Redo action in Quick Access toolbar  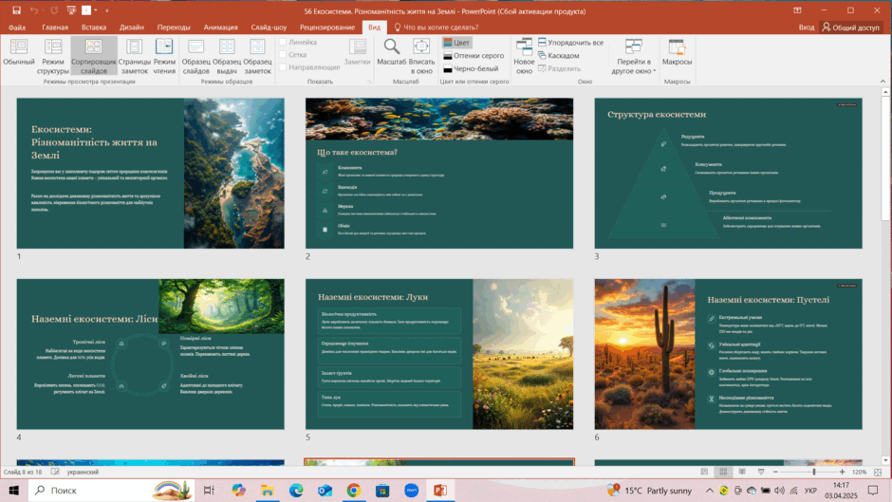point(54,10)
